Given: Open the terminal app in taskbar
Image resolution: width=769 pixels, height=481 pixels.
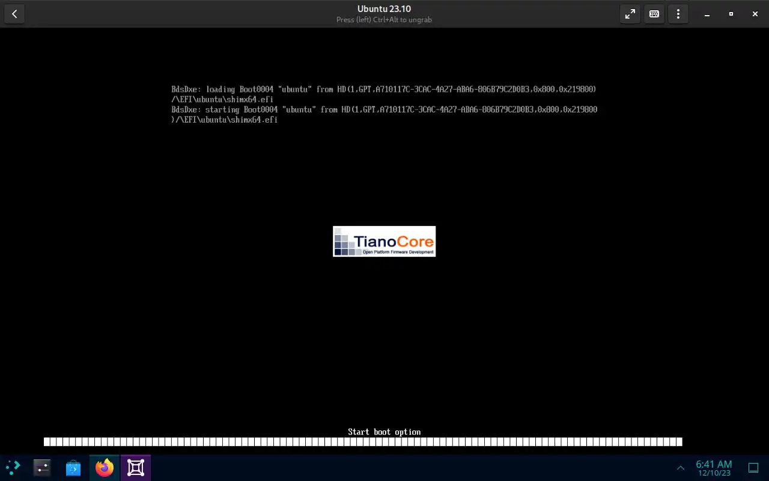Looking at the screenshot, I should pyautogui.click(x=42, y=467).
